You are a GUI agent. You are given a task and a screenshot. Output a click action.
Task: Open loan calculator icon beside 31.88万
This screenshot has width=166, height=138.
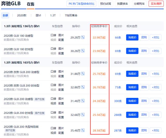(x=83, y=74)
